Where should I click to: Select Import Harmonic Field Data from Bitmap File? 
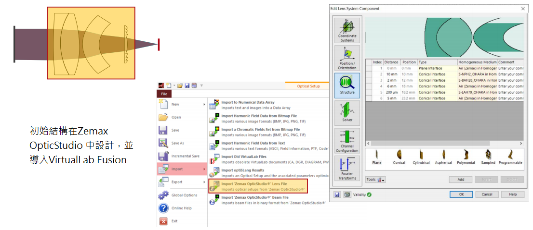coord(268,118)
